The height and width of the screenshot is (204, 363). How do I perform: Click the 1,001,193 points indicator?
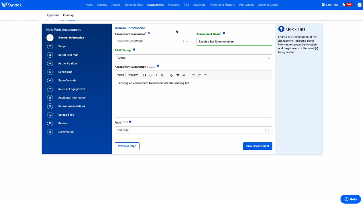click(330, 5)
